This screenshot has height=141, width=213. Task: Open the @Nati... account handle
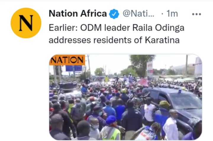tap(138, 14)
